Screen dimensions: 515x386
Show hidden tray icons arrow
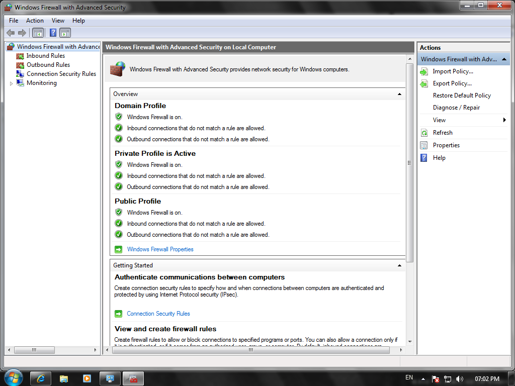point(423,379)
